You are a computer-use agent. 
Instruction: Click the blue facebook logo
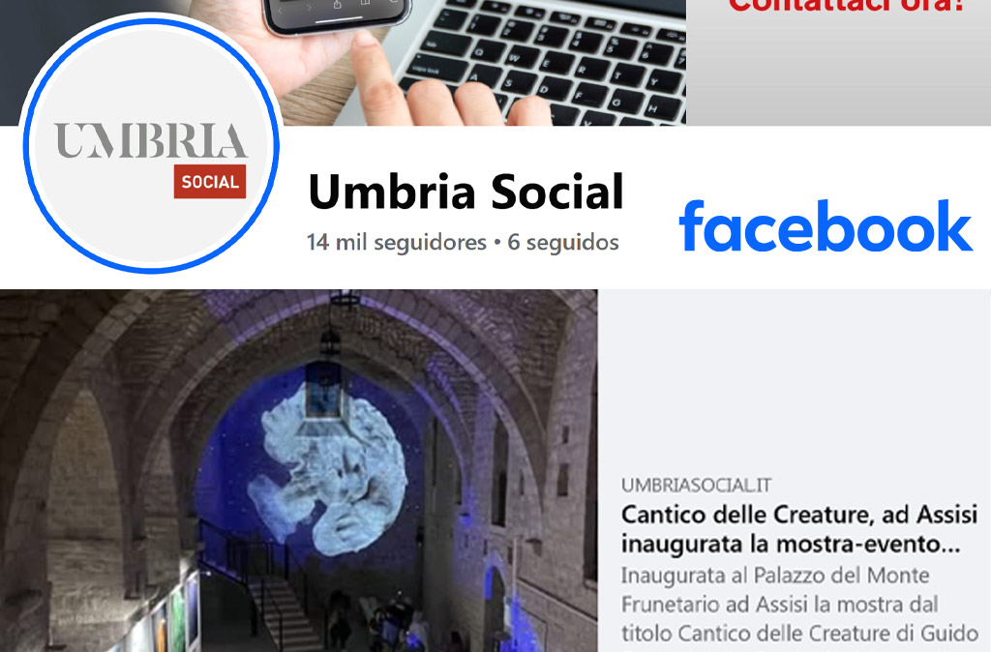(826, 226)
